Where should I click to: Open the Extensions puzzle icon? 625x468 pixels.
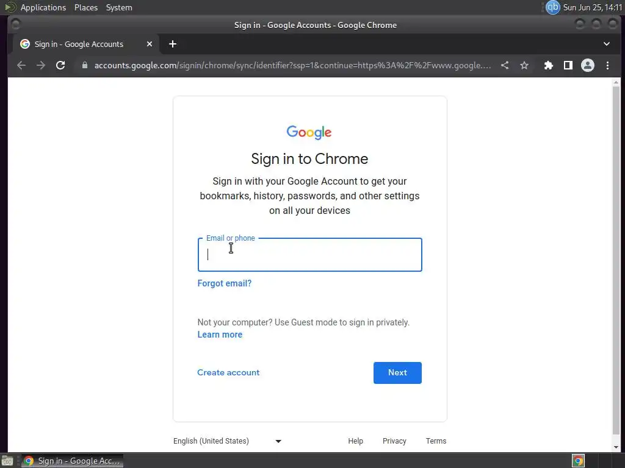point(549,65)
